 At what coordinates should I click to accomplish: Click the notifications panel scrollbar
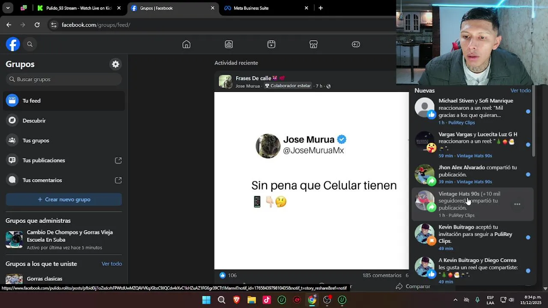533,121
